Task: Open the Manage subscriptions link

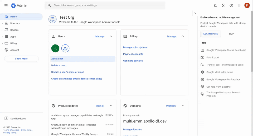Action: [x=135, y=47]
